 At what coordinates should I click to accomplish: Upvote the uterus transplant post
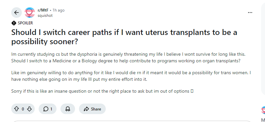point(17,109)
